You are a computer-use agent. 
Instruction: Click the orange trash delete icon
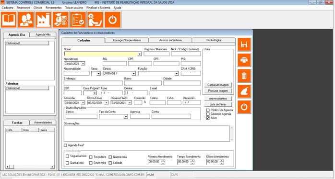click(x=244, y=76)
